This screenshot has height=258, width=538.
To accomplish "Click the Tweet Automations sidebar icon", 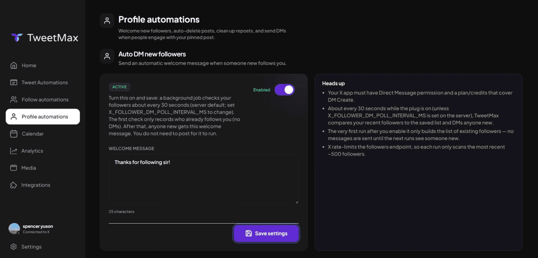I will coord(14,83).
